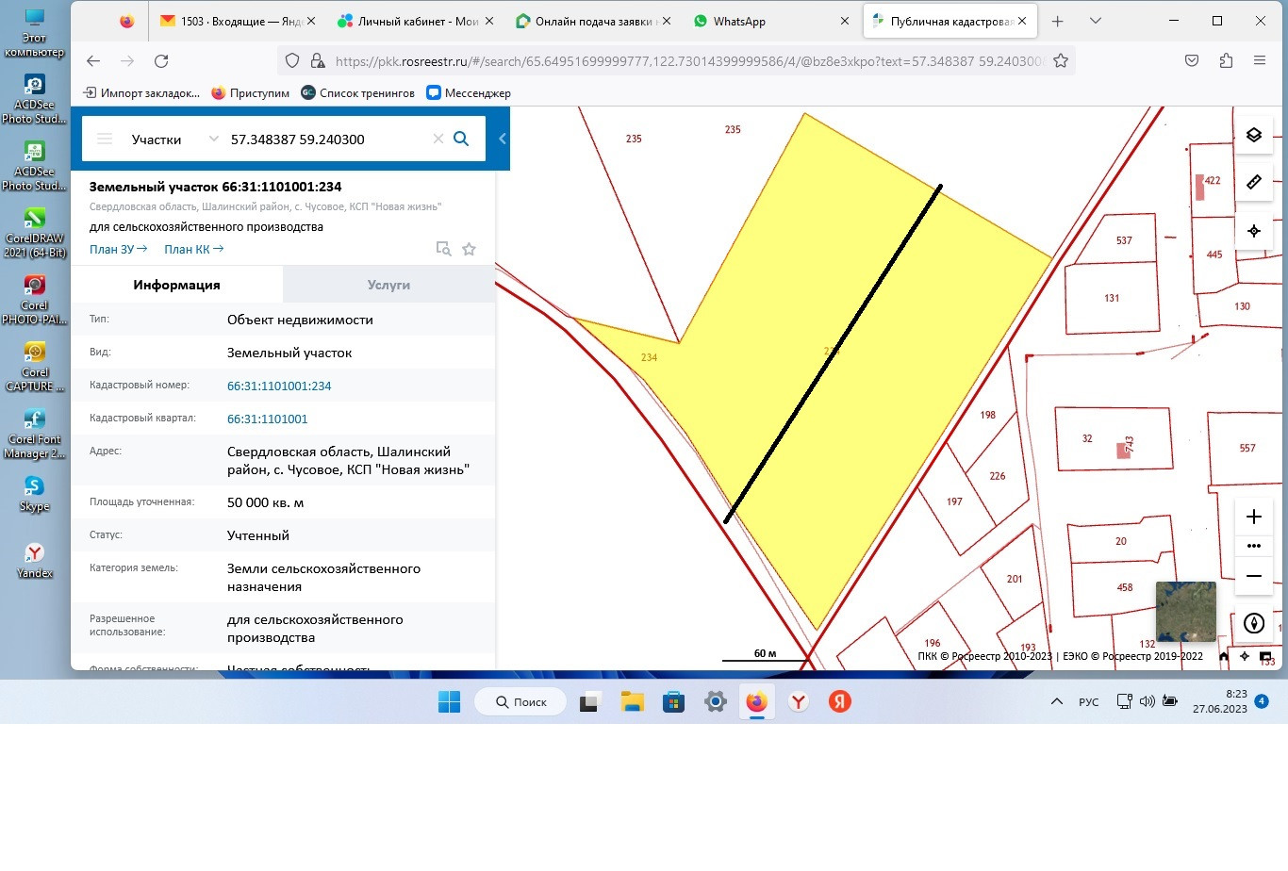The image size is (1288, 871).
Task: Select the ruler measurement tool
Action: (x=1253, y=182)
